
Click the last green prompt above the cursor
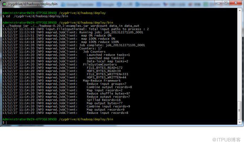pos(58,119)
